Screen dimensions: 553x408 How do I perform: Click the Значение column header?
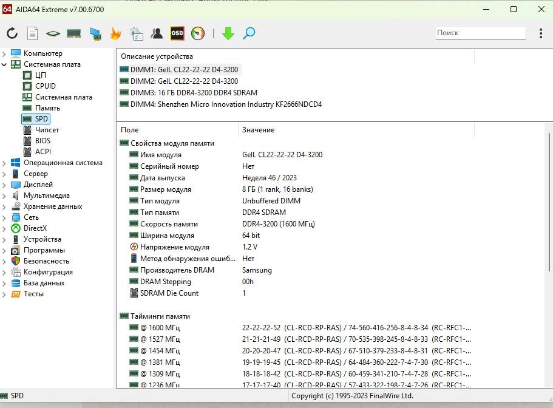click(x=356, y=130)
